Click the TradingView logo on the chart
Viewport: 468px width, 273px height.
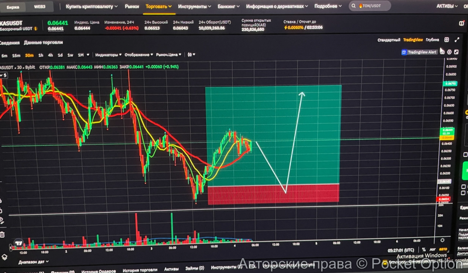18,243
